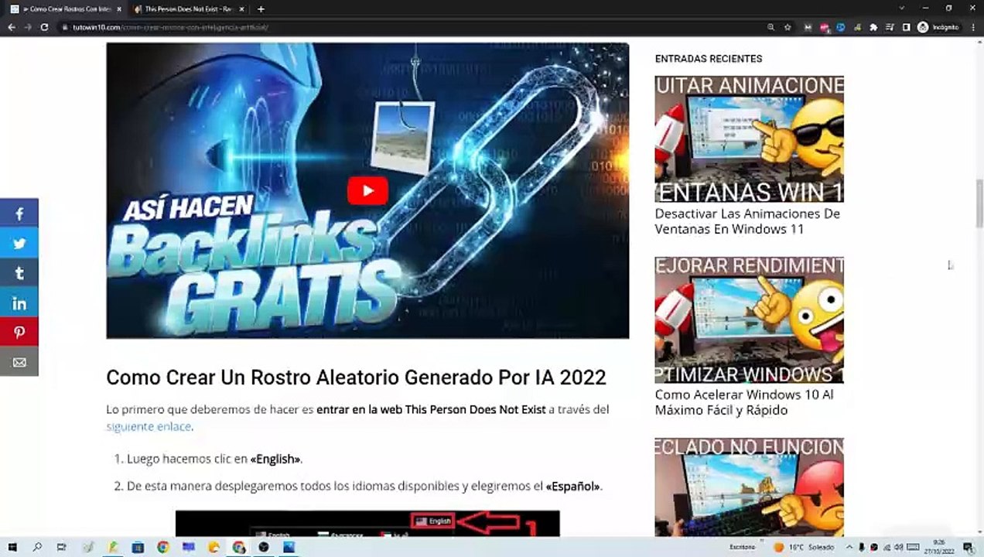Open the clock showing 27/10/2022
Image resolution: width=984 pixels, height=557 pixels.
(x=939, y=548)
